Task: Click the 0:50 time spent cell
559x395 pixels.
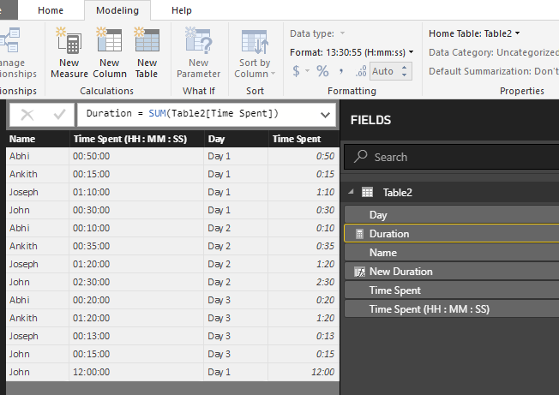Action: (304, 156)
